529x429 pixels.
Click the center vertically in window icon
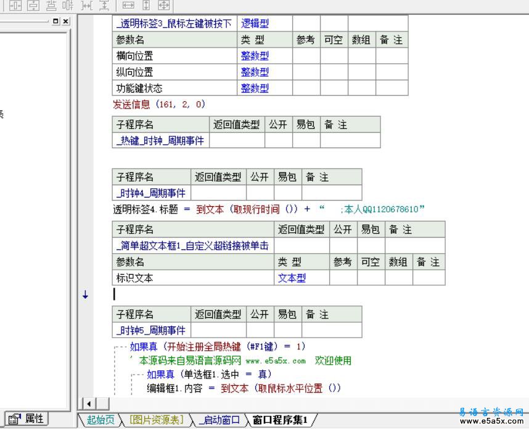pyautogui.click(x=33, y=5)
